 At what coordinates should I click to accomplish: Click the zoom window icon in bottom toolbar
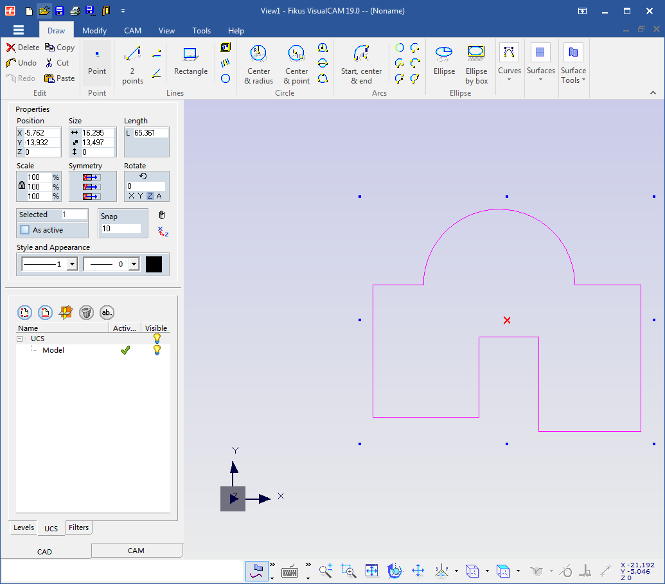coord(348,571)
